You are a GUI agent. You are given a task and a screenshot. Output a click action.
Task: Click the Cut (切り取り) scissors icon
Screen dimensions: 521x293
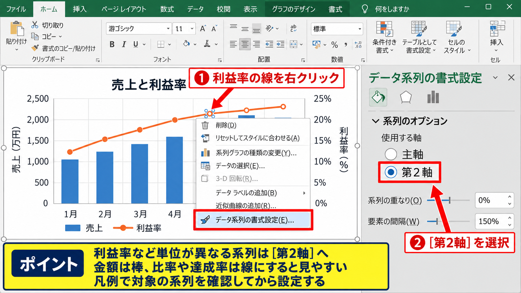(x=35, y=25)
